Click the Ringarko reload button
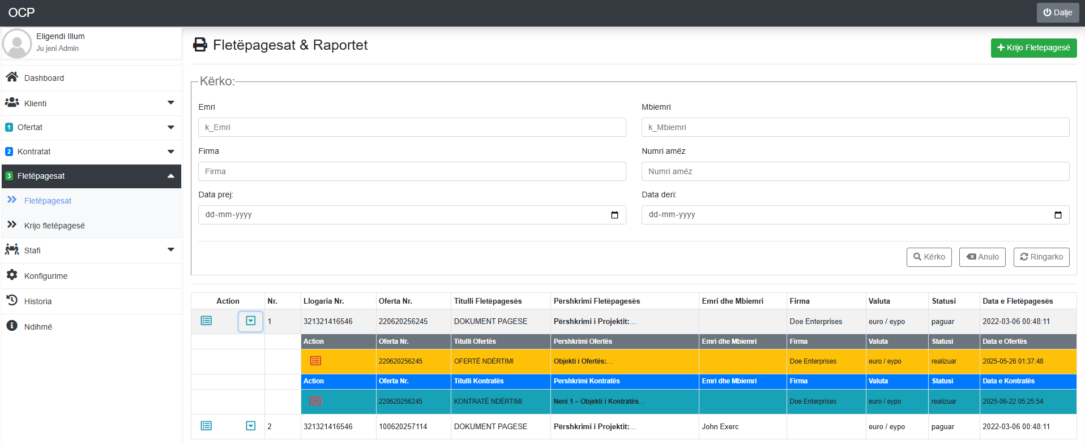Screen dimensions: 1085x445 (1041, 257)
